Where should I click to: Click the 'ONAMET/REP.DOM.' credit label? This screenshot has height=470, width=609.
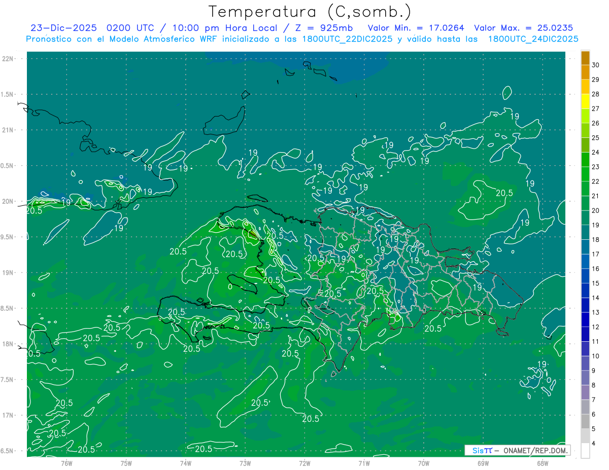536,450
